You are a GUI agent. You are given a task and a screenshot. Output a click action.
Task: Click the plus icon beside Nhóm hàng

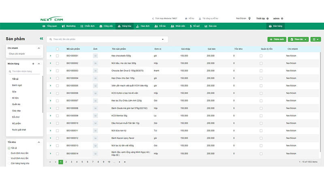click(x=33, y=64)
